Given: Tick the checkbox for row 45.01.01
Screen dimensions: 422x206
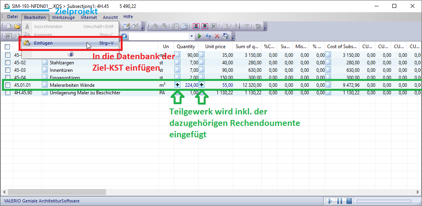Looking at the screenshot, I should (8, 85).
